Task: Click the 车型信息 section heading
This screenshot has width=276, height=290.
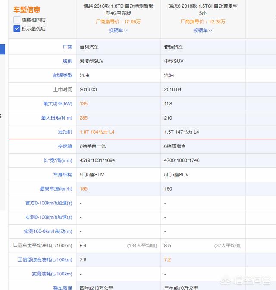Action: coord(27,9)
